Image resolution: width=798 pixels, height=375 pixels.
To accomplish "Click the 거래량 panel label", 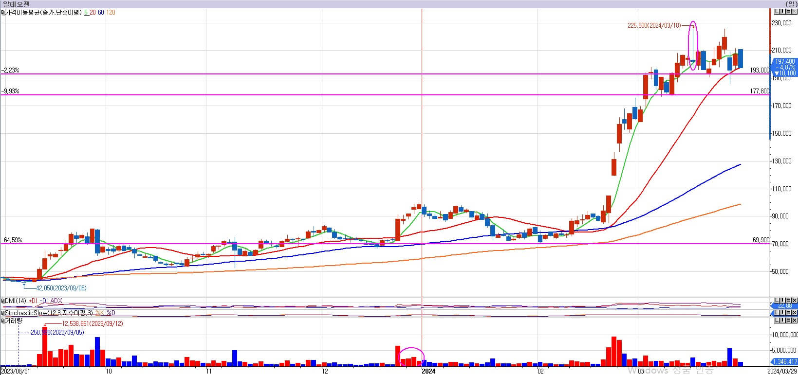I will tap(14, 321).
